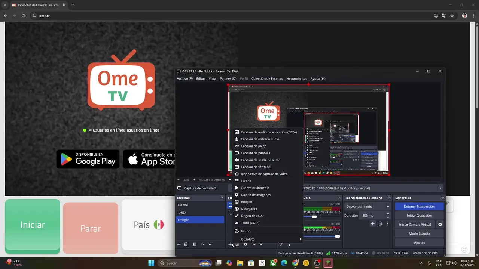Click the 'Grupo' folder icon
Screen dimensions: 479x269
coord(237,231)
